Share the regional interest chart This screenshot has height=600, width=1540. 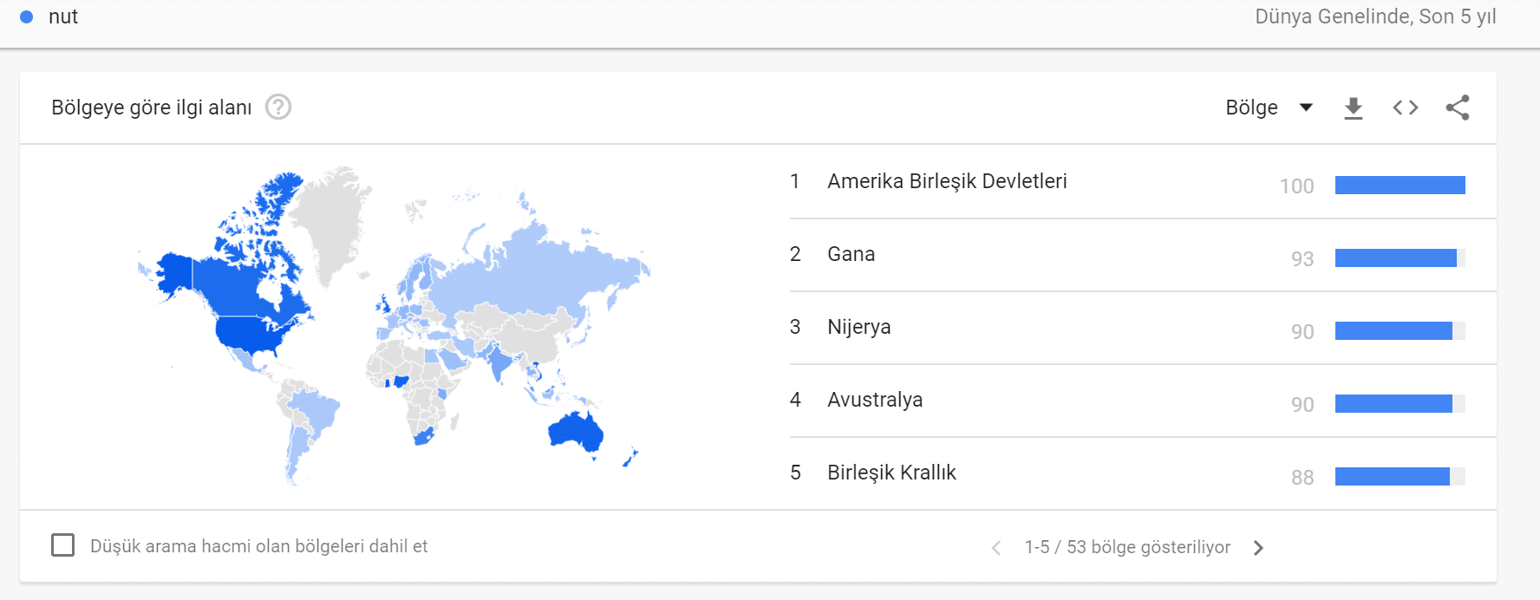pos(1458,107)
